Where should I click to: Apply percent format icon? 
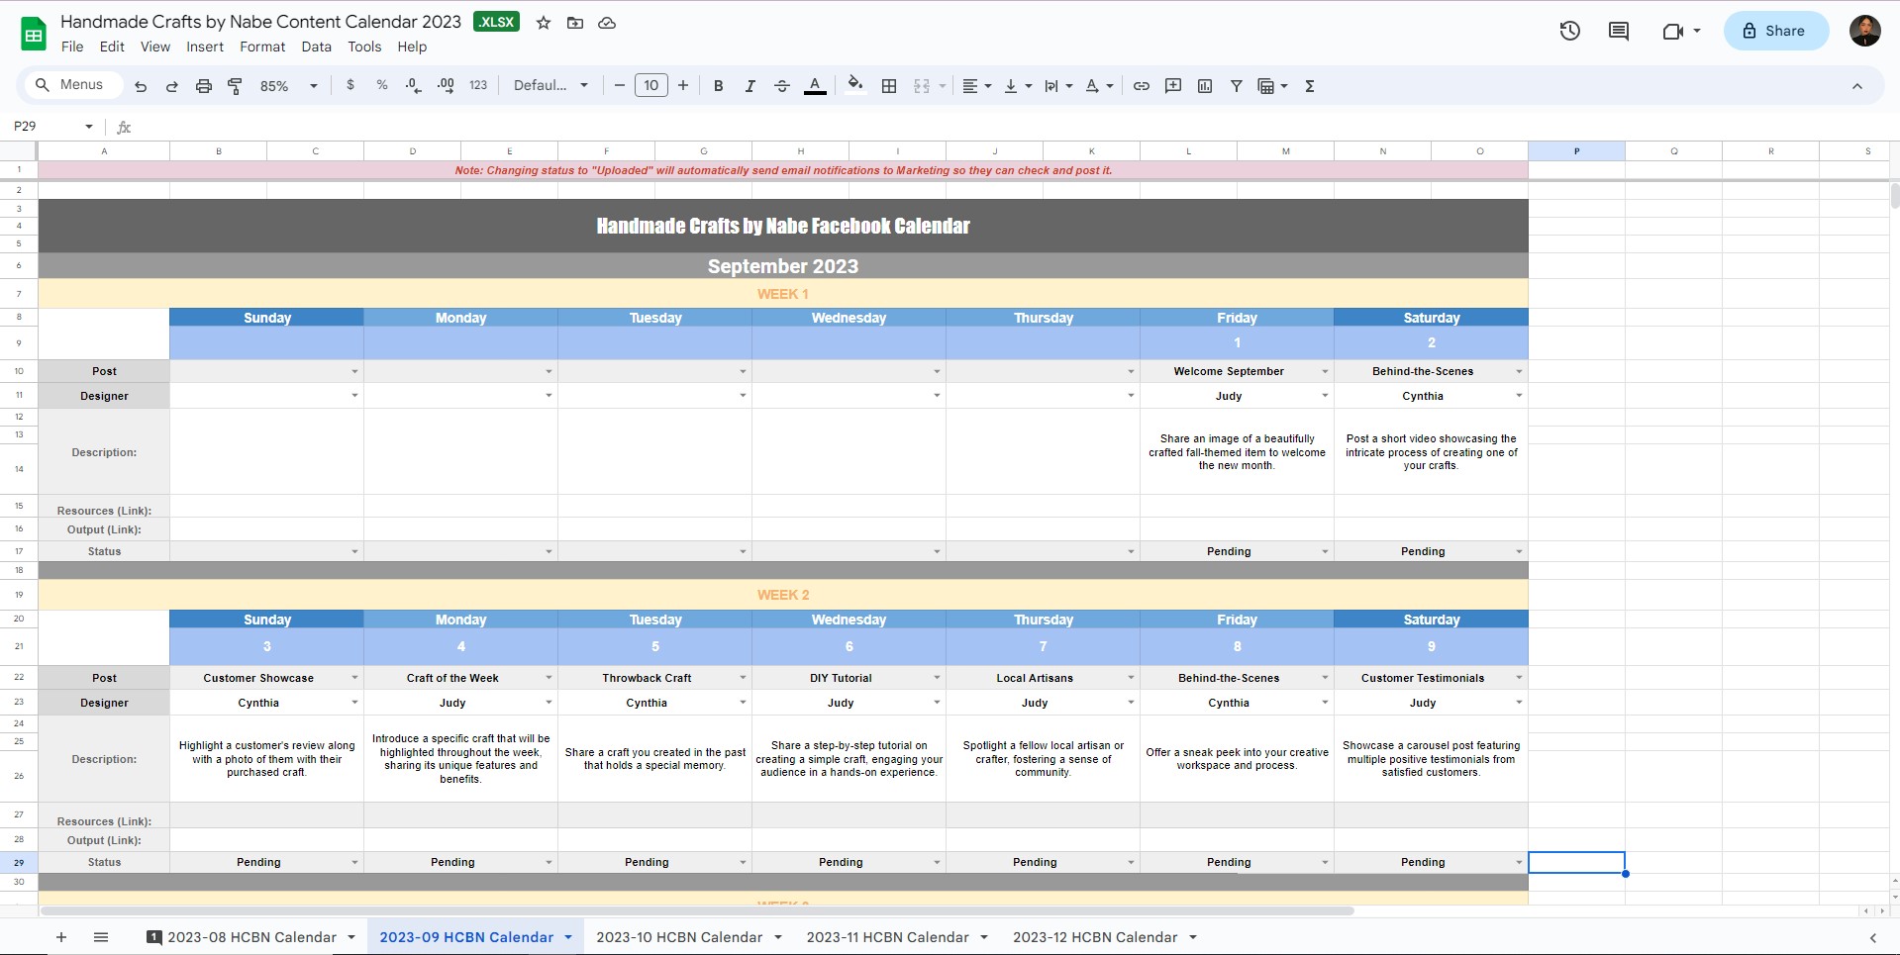click(x=382, y=85)
